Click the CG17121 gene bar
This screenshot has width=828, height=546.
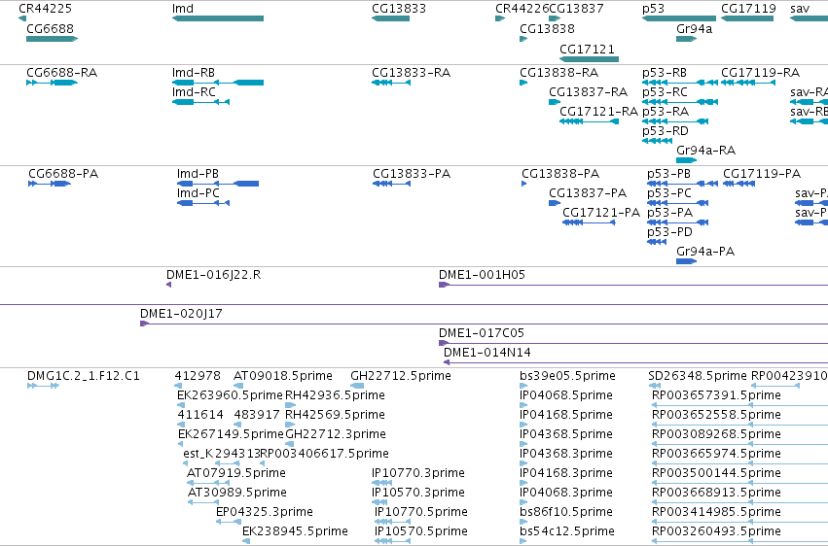point(590,59)
